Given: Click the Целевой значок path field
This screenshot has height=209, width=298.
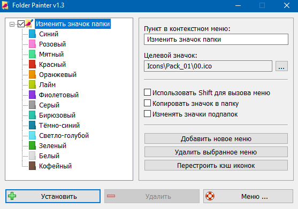Looking at the screenshot, I should point(208,66).
